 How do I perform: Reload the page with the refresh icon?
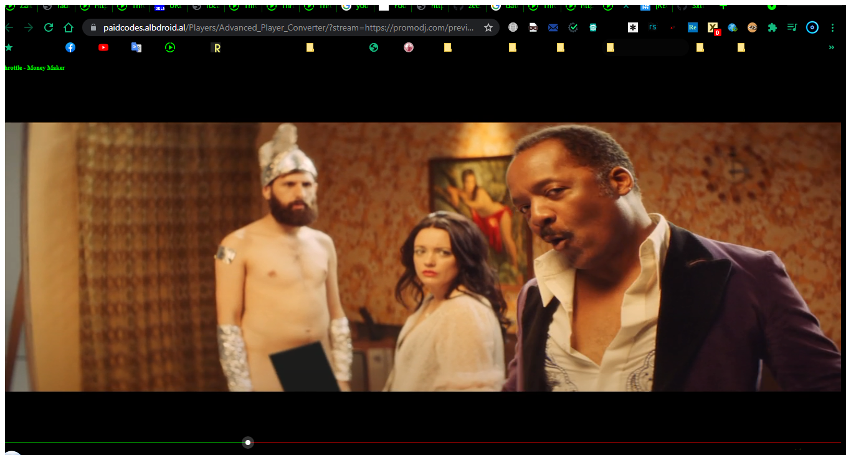[x=48, y=27]
